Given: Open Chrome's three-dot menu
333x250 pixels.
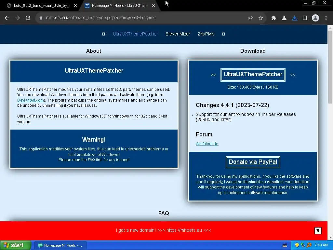Looking at the screenshot, I should click(x=326, y=18).
